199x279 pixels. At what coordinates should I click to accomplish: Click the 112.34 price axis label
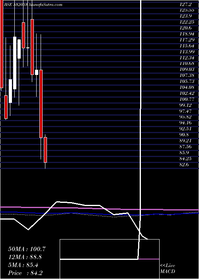[187, 57]
